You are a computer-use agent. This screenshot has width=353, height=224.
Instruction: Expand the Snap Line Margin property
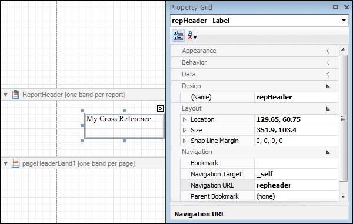184,141
